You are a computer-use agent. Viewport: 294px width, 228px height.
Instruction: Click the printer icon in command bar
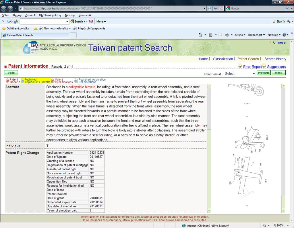point(227,35)
